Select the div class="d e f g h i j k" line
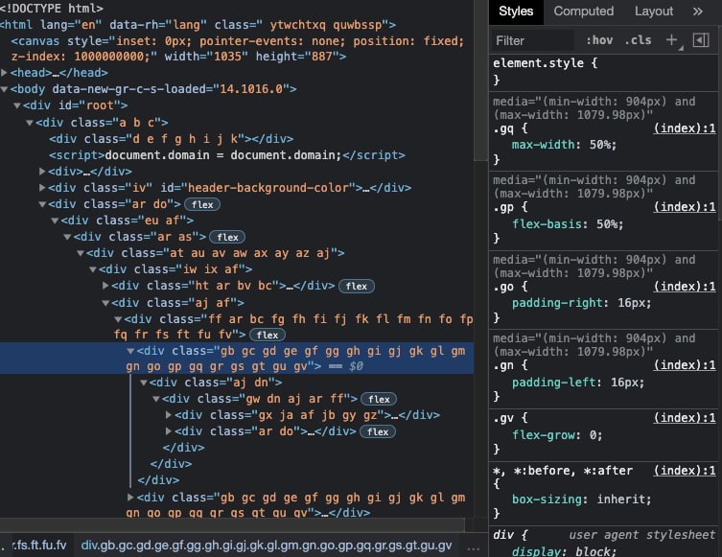The height and width of the screenshot is (557, 722). tap(172, 139)
